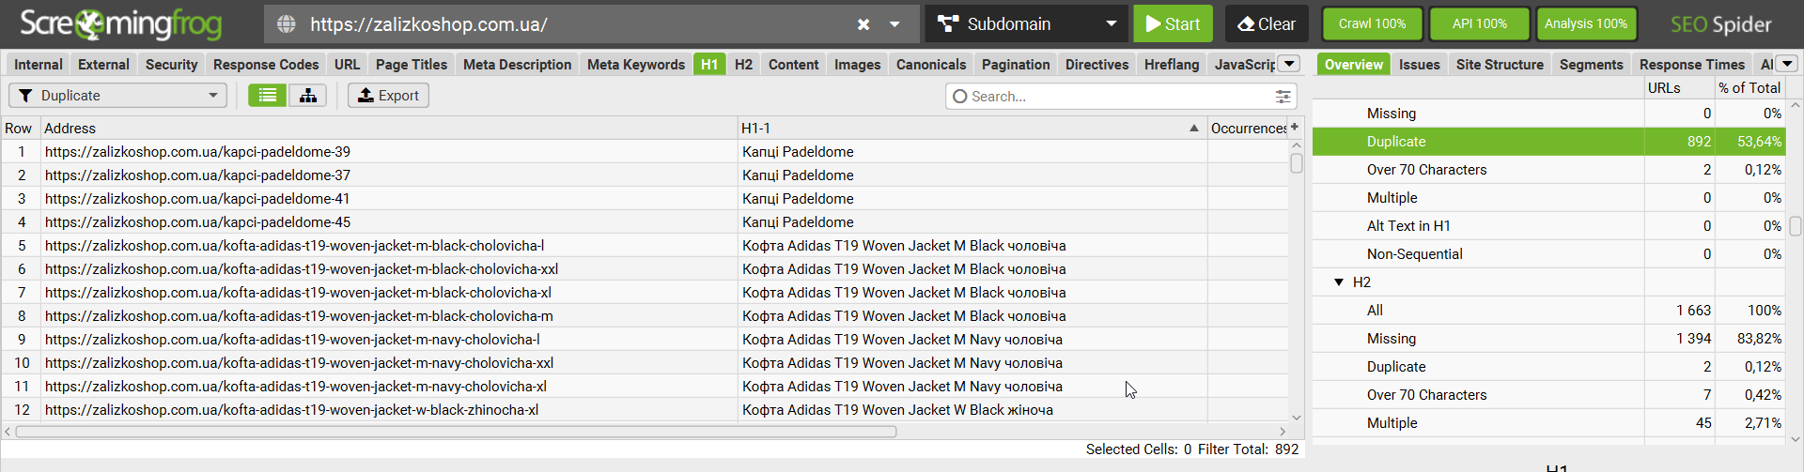Click the globe icon in URL bar
This screenshot has width=1804, height=472.
pos(287,24)
